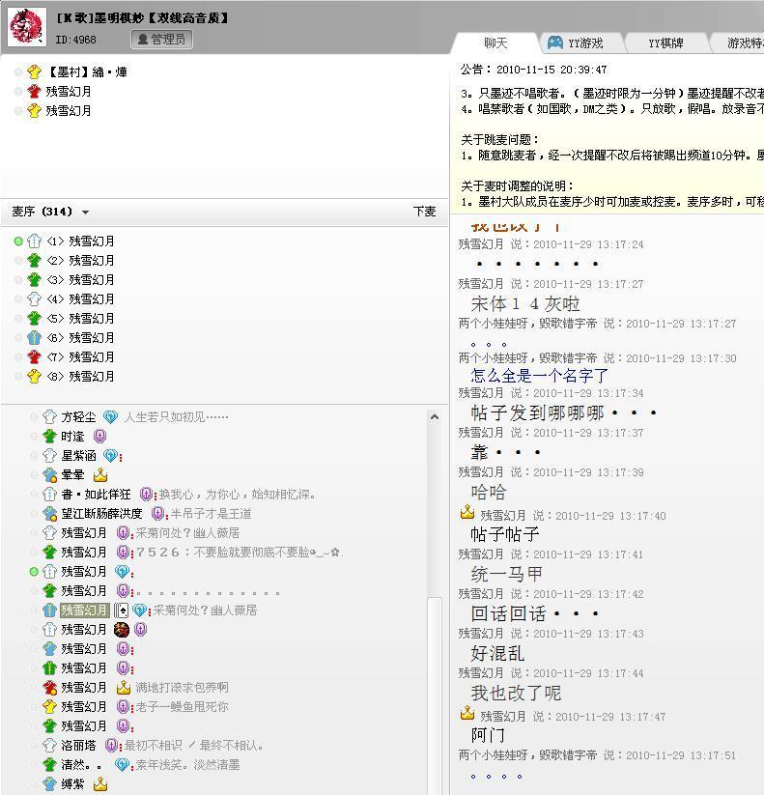Click the crown badge beside 晕晕

click(x=100, y=475)
